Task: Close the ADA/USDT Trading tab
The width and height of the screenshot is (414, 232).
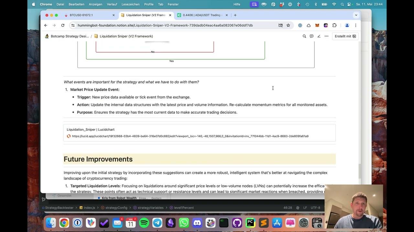Action: [226, 15]
